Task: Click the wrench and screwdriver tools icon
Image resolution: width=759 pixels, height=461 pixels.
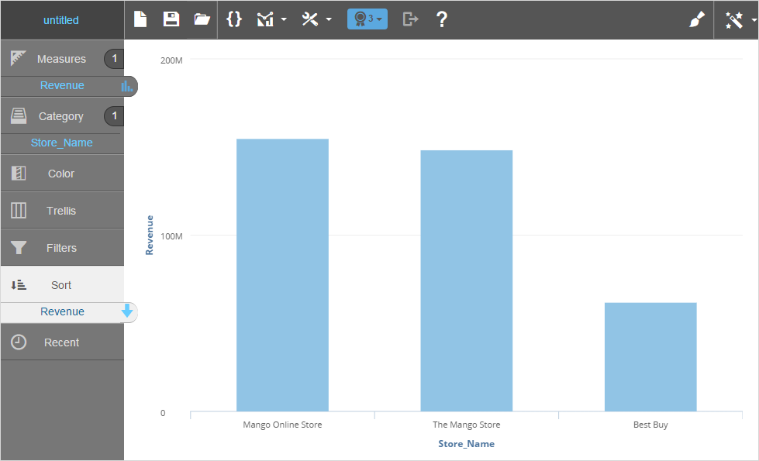Action: (x=310, y=19)
